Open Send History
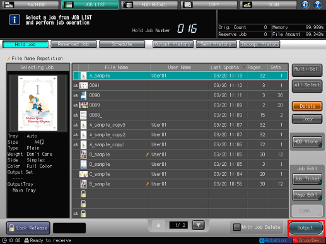Image resolution: width=326 pixels, height=244 pixels. 216,44
